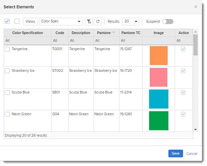Click the Description column header

[x=81, y=33]
